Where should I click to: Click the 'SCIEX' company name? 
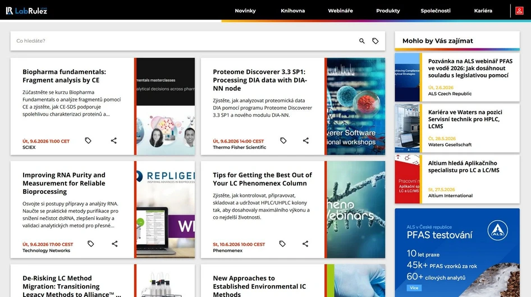[29, 147]
